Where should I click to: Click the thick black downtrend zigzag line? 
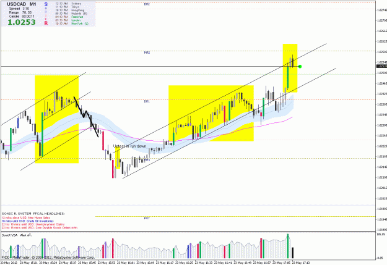(x=86, y=117)
